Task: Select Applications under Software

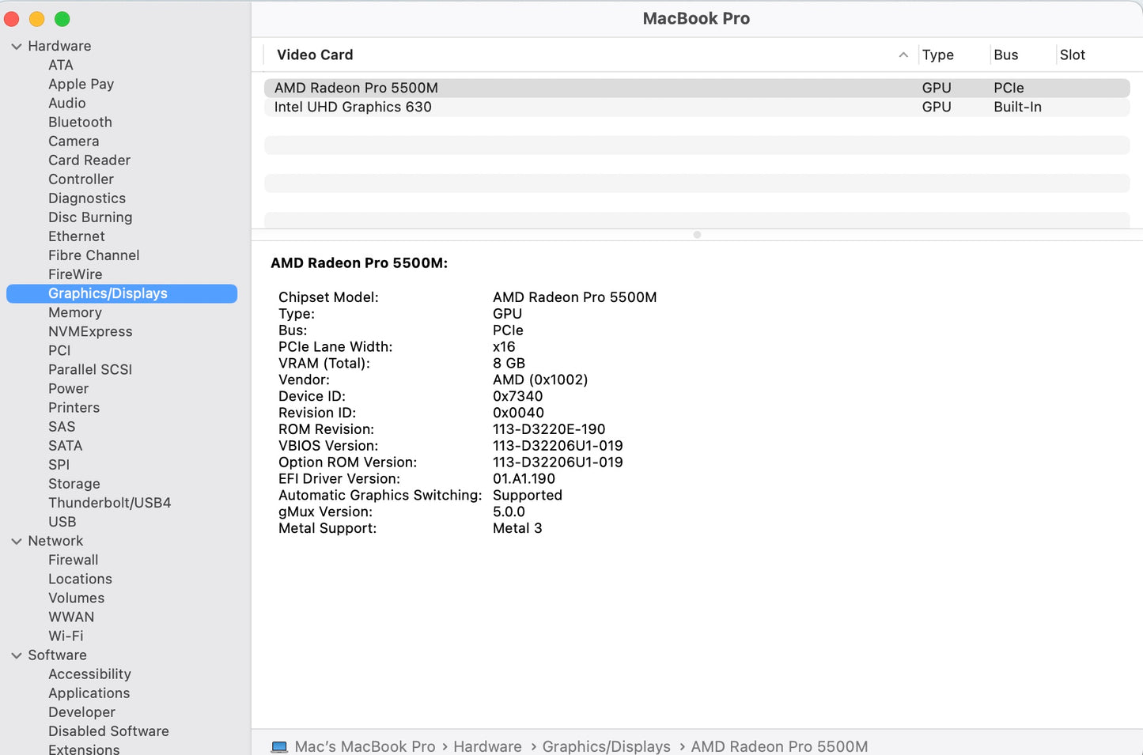Action: click(x=89, y=693)
